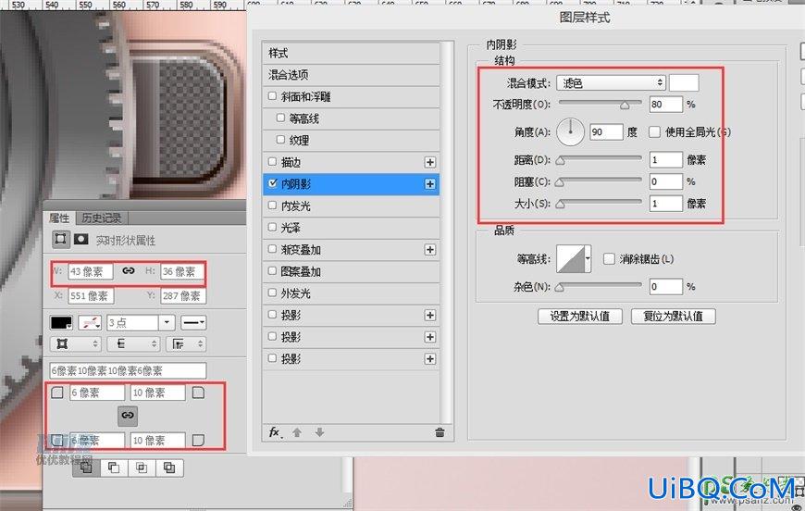Click the 复位为默认值 button
This screenshot has width=805, height=511.
(673, 316)
